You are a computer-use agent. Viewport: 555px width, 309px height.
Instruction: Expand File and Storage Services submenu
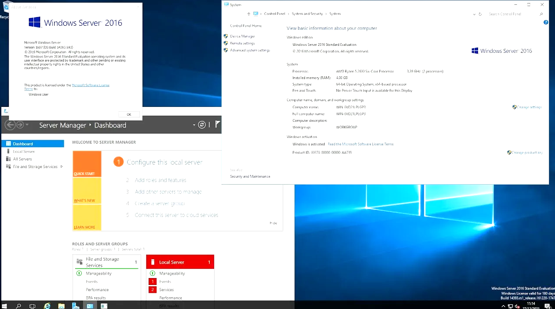coord(62,167)
